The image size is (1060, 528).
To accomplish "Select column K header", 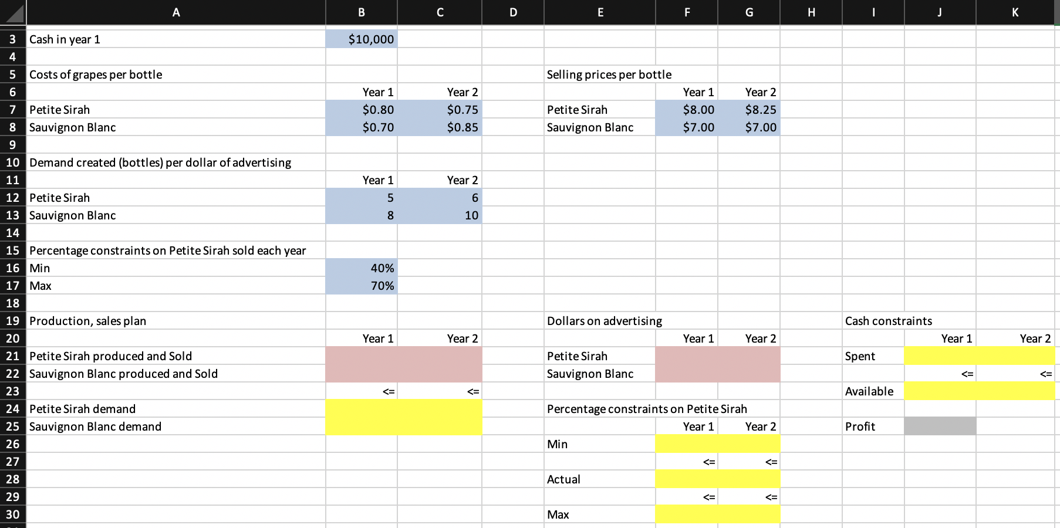I will [1015, 12].
